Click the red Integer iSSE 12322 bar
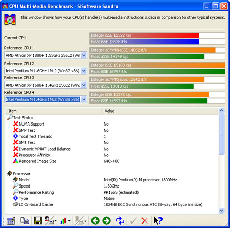 (145, 35)
